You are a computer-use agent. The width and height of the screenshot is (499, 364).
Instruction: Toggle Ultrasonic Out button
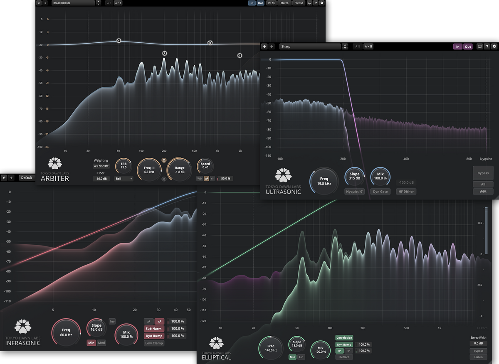[x=468, y=47]
